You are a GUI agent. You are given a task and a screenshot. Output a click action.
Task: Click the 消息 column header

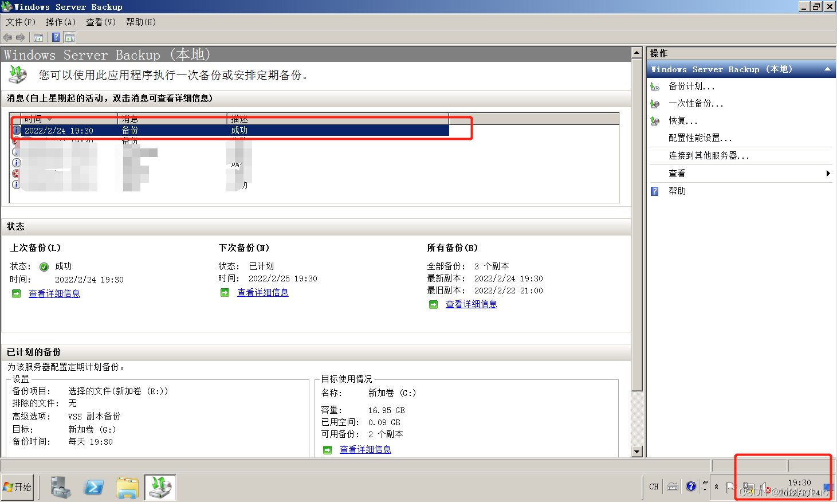pyautogui.click(x=172, y=119)
